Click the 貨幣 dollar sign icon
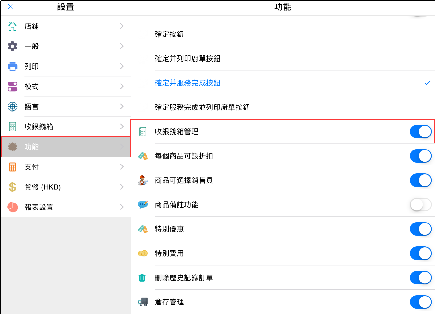 (x=12, y=187)
